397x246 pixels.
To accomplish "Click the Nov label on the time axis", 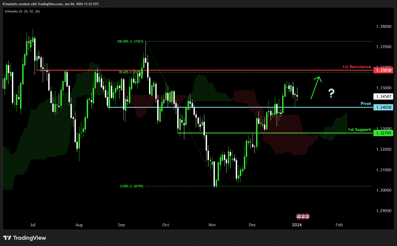I will click(x=212, y=225).
